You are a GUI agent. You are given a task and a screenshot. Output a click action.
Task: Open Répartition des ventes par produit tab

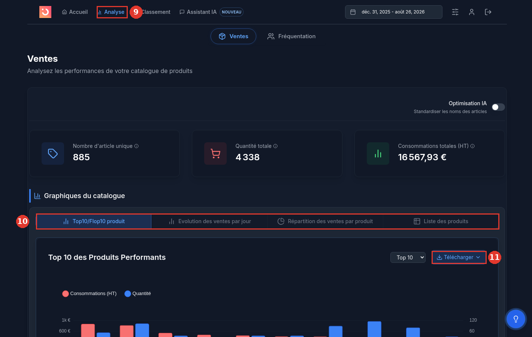coord(325,221)
